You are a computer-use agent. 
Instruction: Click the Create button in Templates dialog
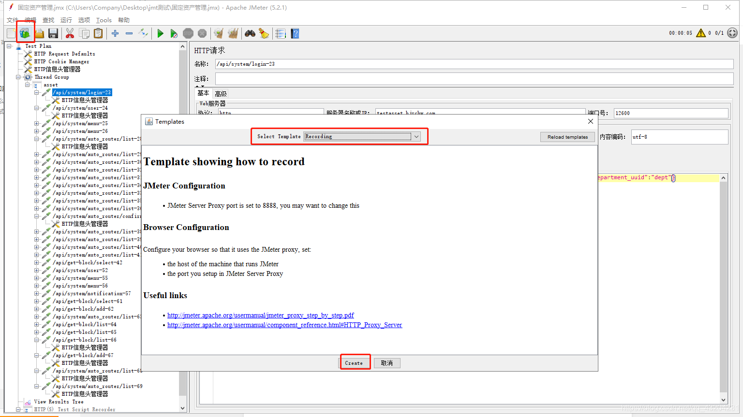[354, 363]
